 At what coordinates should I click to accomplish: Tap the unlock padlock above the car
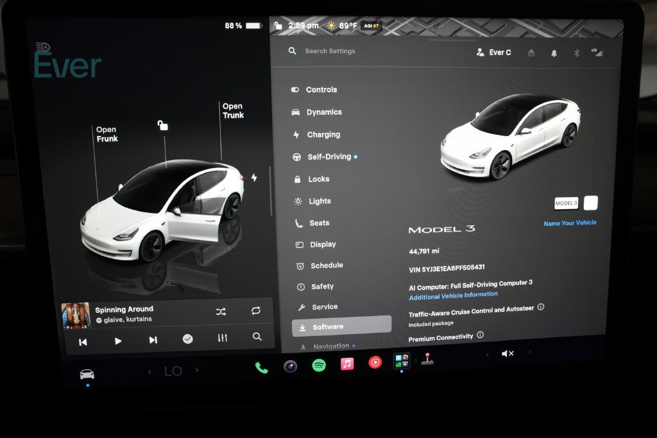pos(162,125)
